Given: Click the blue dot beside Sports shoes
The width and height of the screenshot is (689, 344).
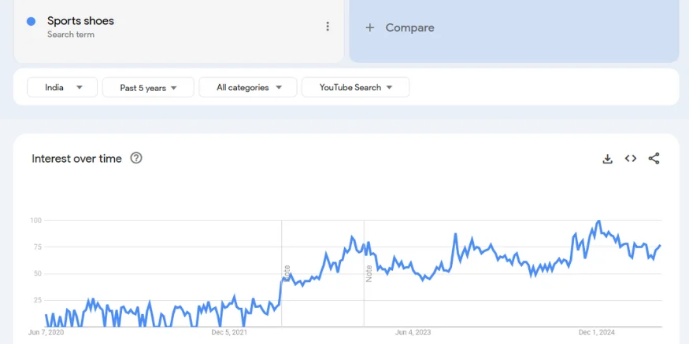Looking at the screenshot, I should pos(31,22).
